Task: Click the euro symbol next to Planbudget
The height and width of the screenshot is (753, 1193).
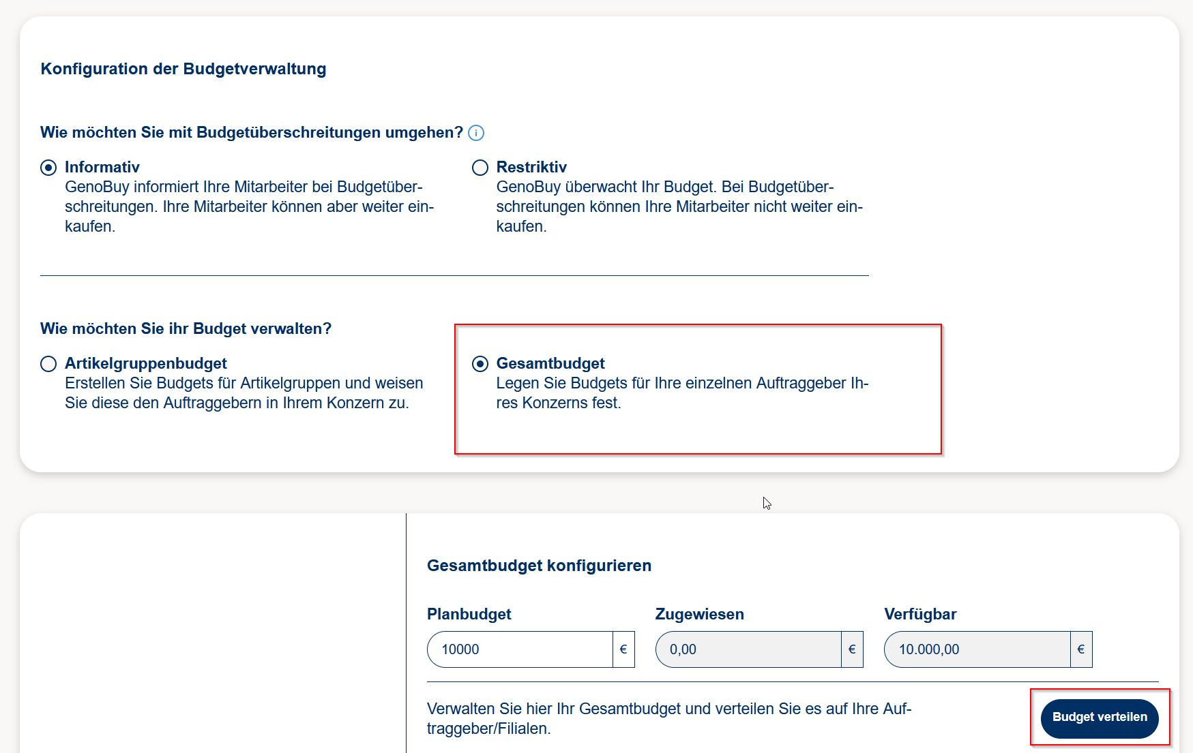Action: click(623, 649)
